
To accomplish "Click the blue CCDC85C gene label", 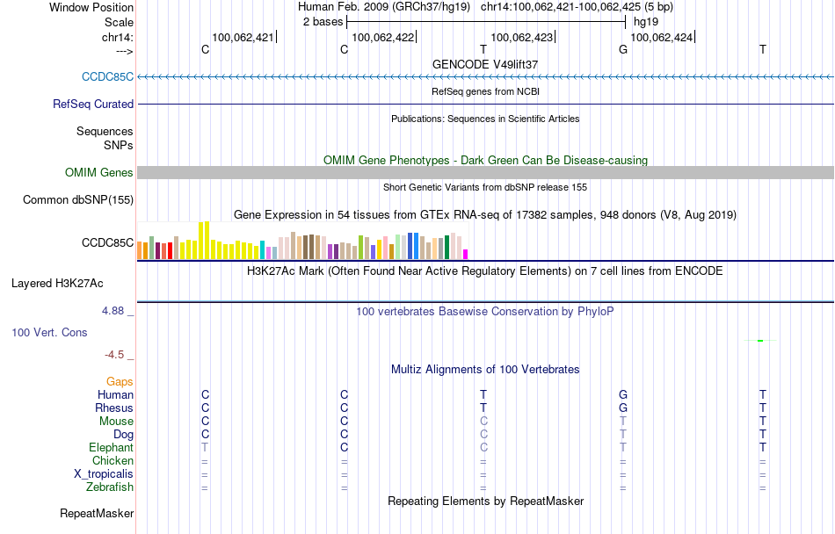I will (107, 76).
